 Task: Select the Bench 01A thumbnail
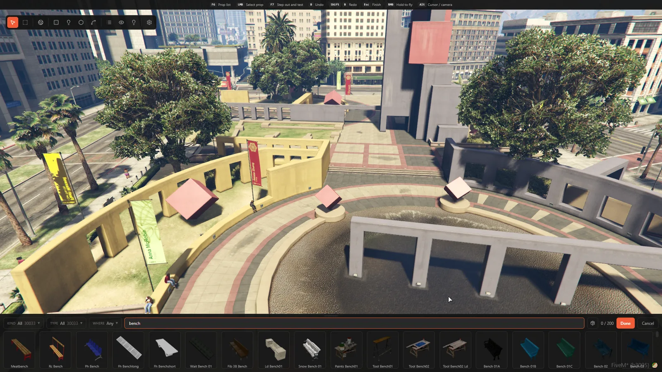(492, 350)
